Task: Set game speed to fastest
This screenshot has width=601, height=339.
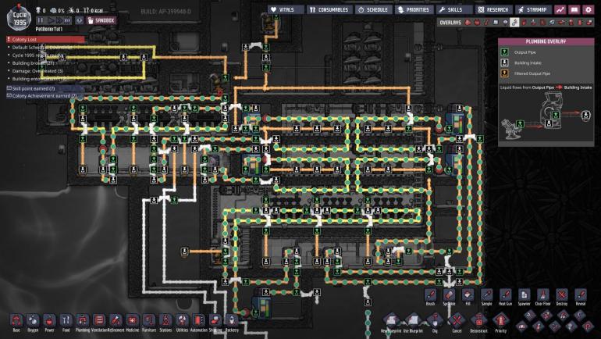Action: coord(68,20)
